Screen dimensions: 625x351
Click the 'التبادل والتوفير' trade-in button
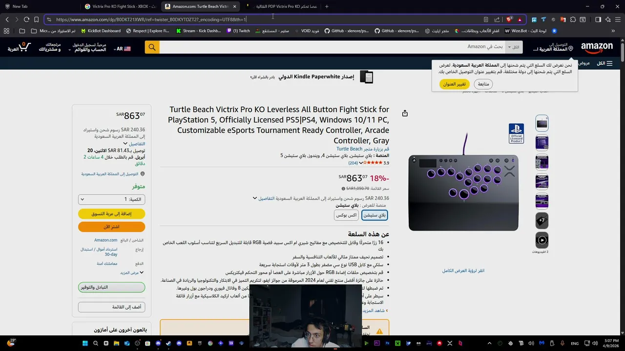(111, 287)
